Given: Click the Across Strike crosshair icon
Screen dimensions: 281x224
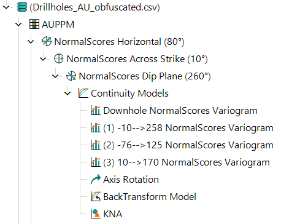Looking at the screenshot, I should click(59, 59).
